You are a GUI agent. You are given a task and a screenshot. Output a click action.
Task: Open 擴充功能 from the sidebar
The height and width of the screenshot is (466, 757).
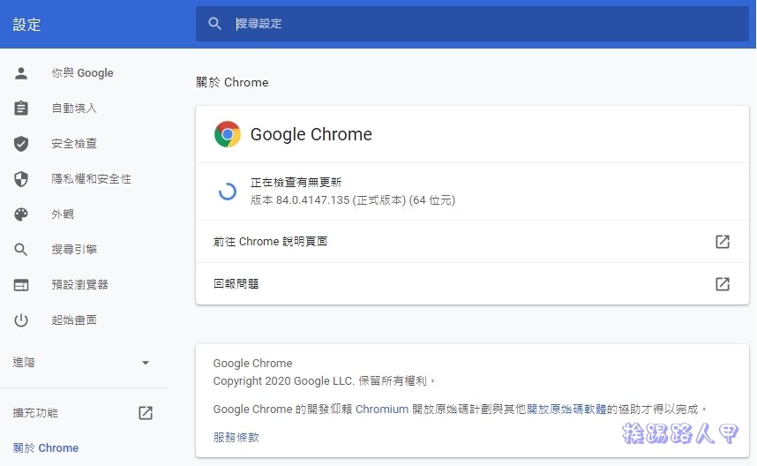(35, 413)
